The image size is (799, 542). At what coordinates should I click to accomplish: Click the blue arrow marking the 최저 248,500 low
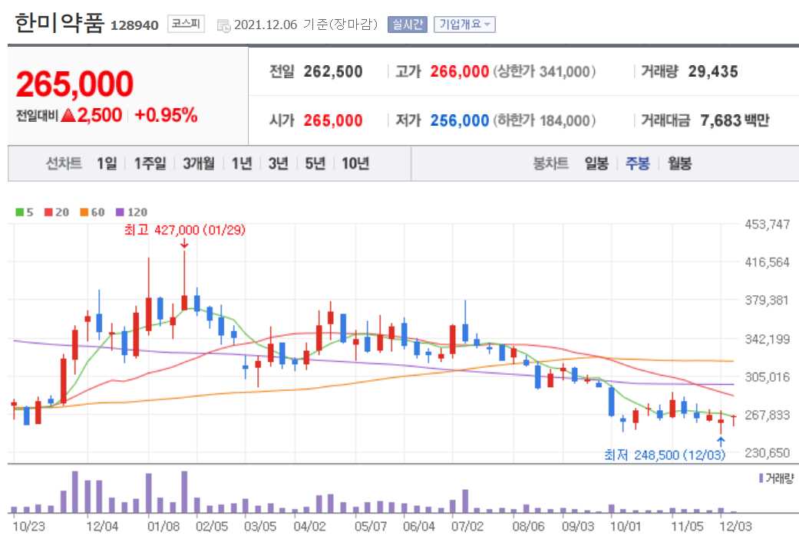click(721, 443)
